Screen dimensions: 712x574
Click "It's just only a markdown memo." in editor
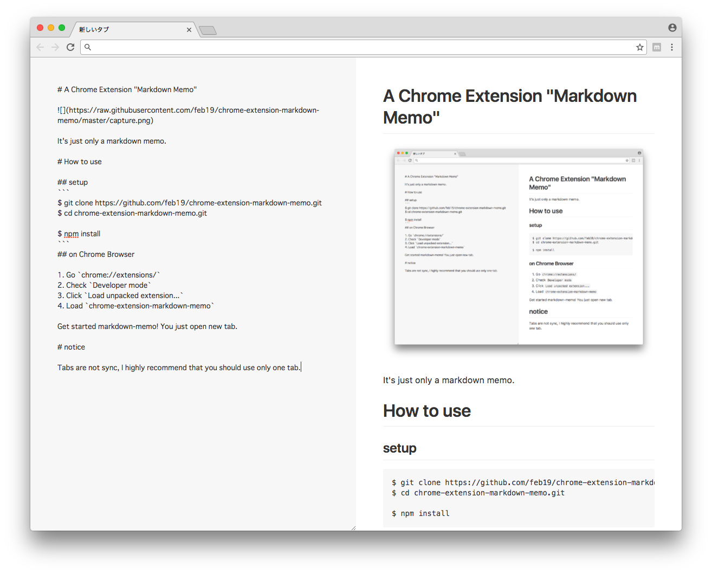point(112,141)
